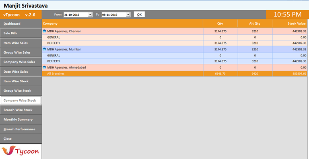309x159 pixels.
Task: Click the Close menu button
Action: [21, 139]
